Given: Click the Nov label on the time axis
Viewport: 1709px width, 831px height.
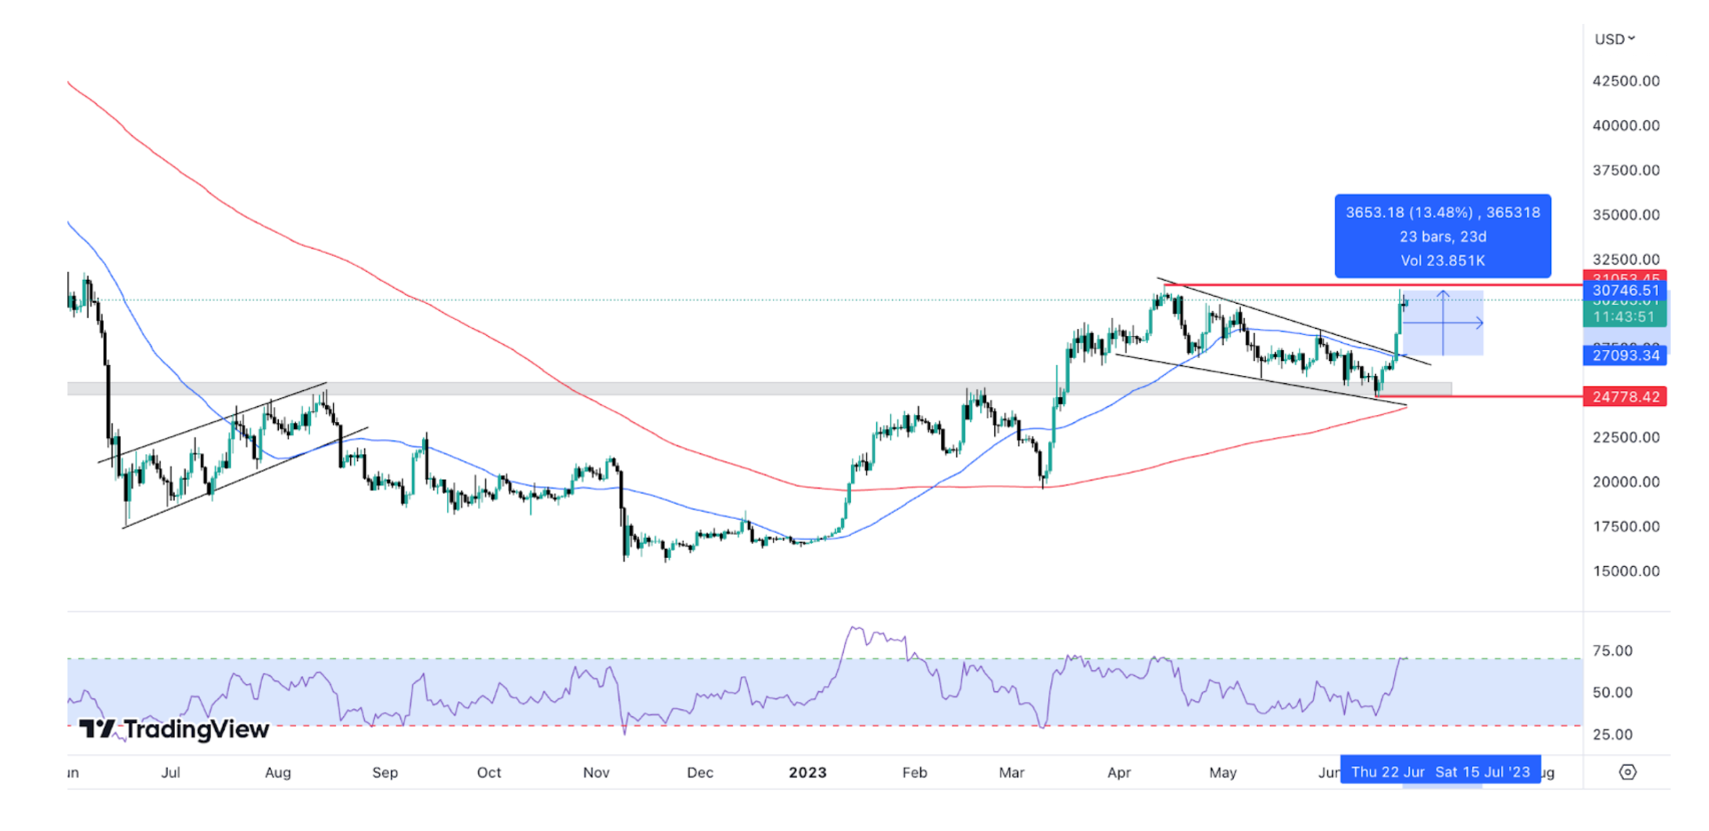Looking at the screenshot, I should (596, 772).
